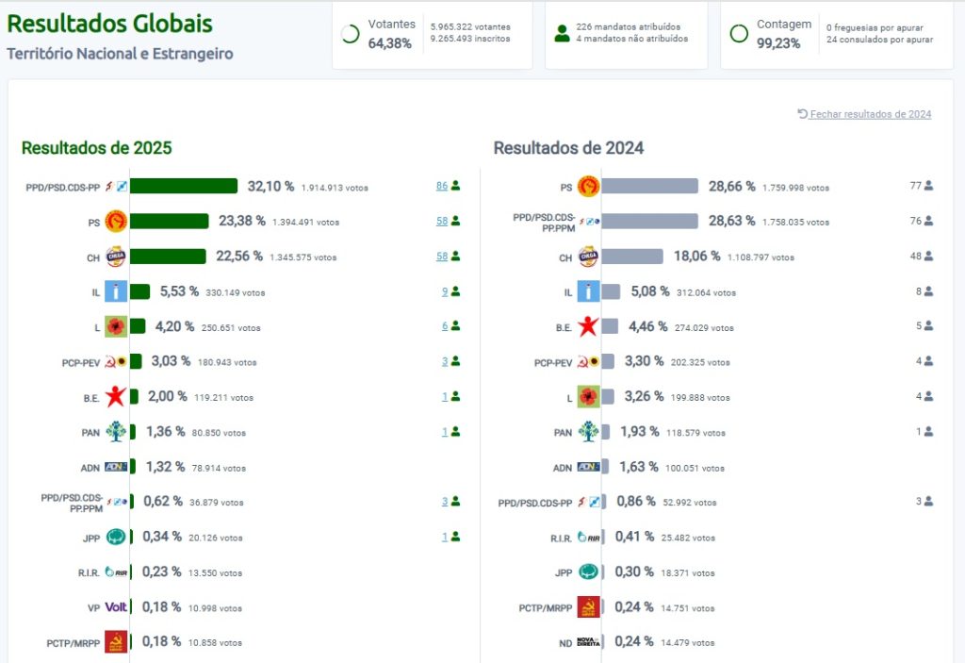This screenshot has height=663, width=965.
Task: Click the green PPD/PSD.CDS-PP 32,10% bar
Action: click(184, 187)
